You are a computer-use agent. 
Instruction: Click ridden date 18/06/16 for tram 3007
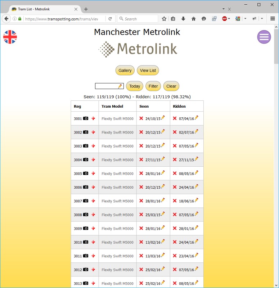coord(186,201)
